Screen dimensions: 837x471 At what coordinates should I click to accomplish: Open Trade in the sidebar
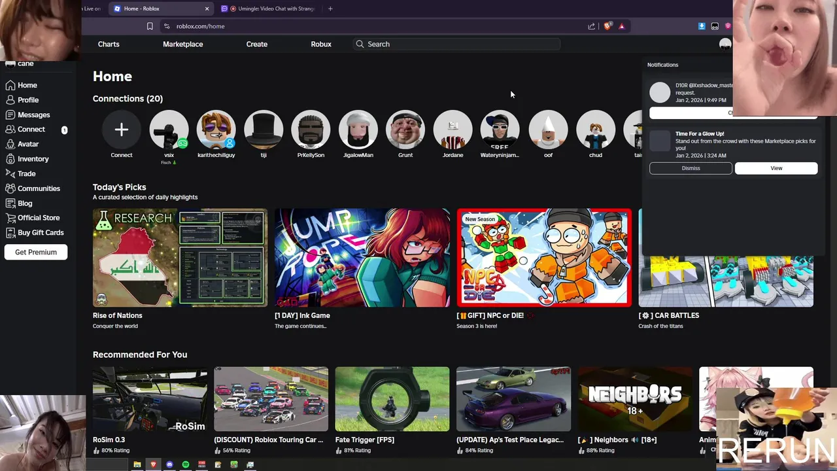(x=21, y=173)
